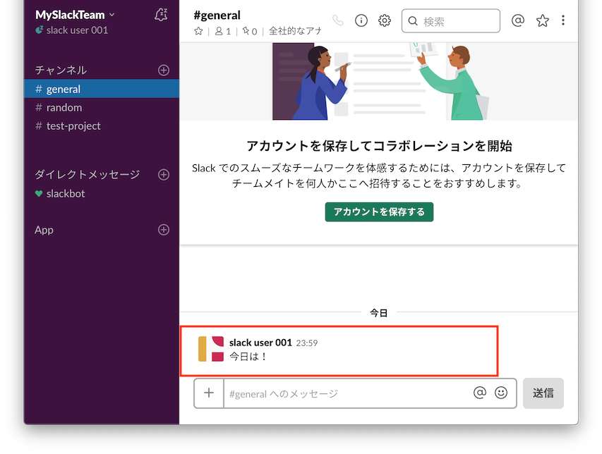Screen dimensions: 602x454
Task: Add a channel with the plus icon
Action: coord(164,70)
